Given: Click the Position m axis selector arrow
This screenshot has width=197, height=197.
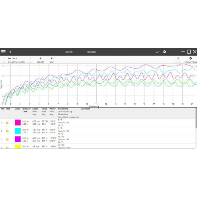Looking at the screenshot, I should 98,107.
